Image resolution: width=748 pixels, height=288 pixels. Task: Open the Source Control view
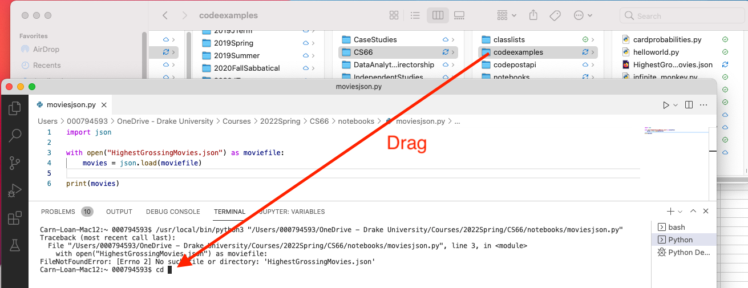click(15, 163)
